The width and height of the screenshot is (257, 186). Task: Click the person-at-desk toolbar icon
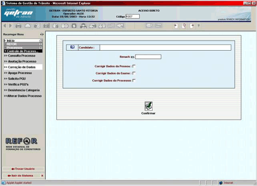tap(83, 26)
